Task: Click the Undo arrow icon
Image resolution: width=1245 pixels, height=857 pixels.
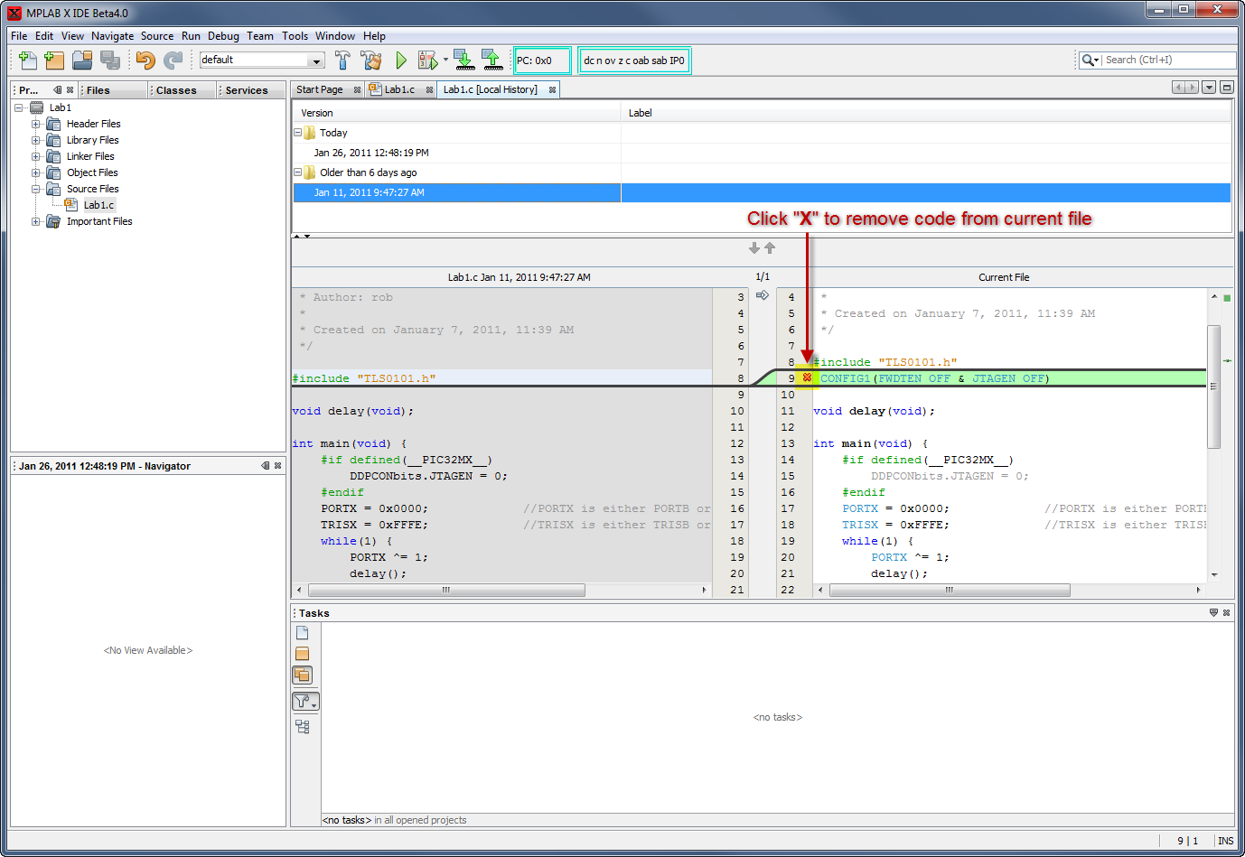Action: (x=145, y=61)
